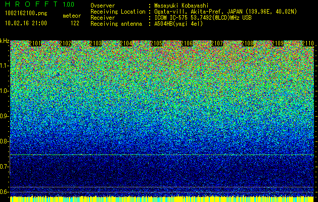Click the 0.9 kHz axis label
Screen dimensions: 318x202
point(5,116)
